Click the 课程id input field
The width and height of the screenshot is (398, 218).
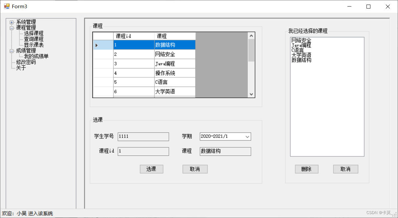point(143,151)
